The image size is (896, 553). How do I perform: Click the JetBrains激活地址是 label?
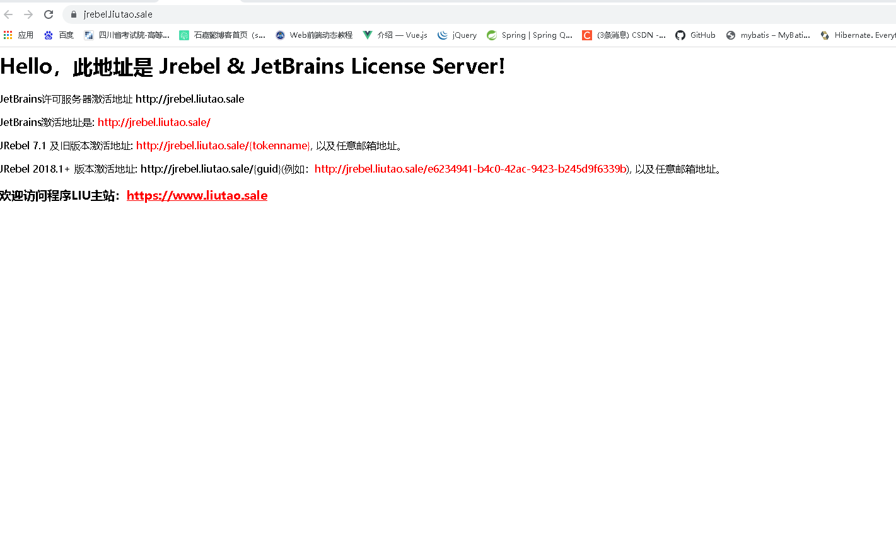pyautogui.click(x=47, y=122)
